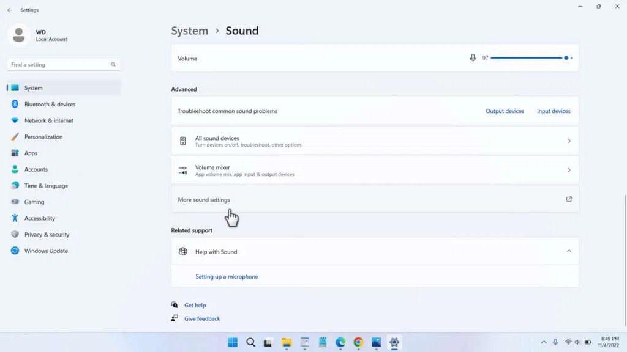Click the Accessibility sidebar entry
627x352 pixels.
(x=39, y=218)
